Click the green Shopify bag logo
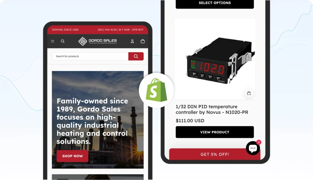 156,90
